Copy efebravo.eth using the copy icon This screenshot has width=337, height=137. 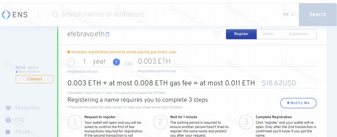(x=108, y=34)
